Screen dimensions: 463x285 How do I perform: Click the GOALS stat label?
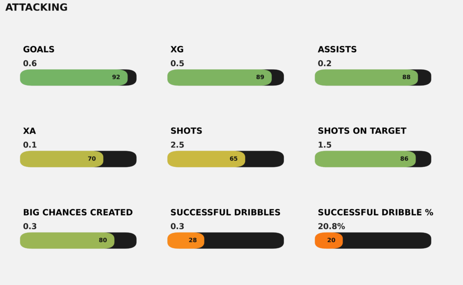(39, 49)
